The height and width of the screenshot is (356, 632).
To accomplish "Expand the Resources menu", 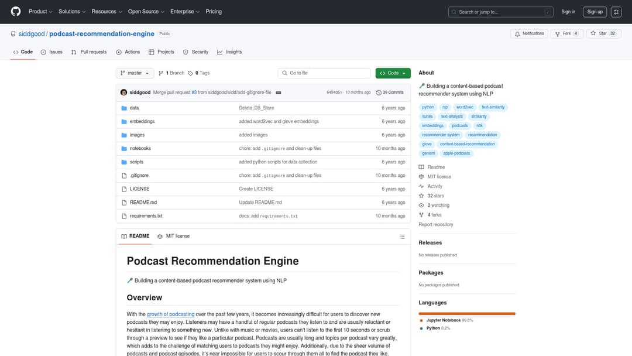I will click(x=107, y=12).
